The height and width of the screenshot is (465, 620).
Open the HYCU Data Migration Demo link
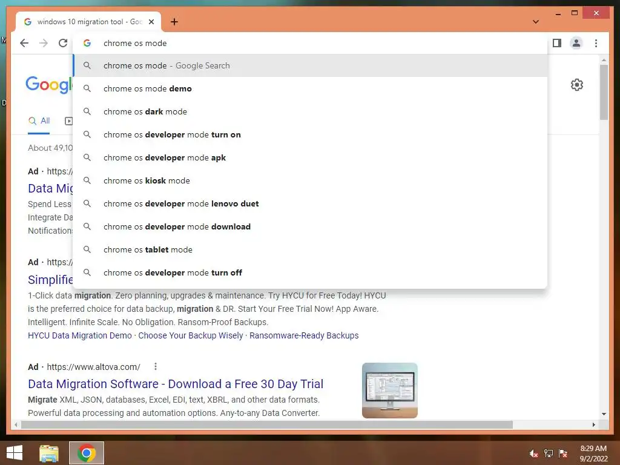[x=80, y=335]
